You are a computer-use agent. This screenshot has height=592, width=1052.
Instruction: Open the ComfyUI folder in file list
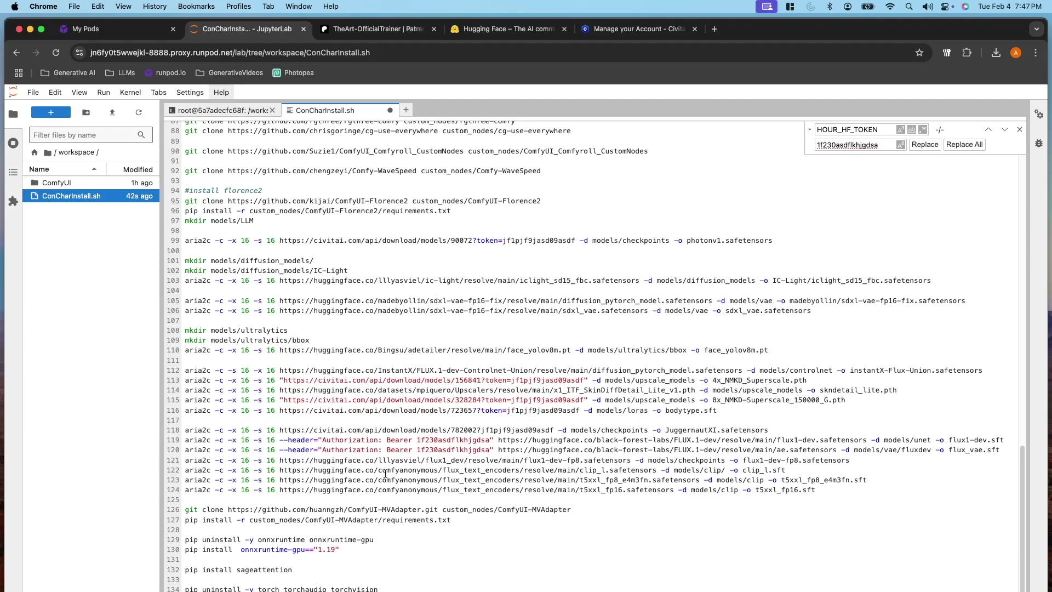(x=91, y=183)
